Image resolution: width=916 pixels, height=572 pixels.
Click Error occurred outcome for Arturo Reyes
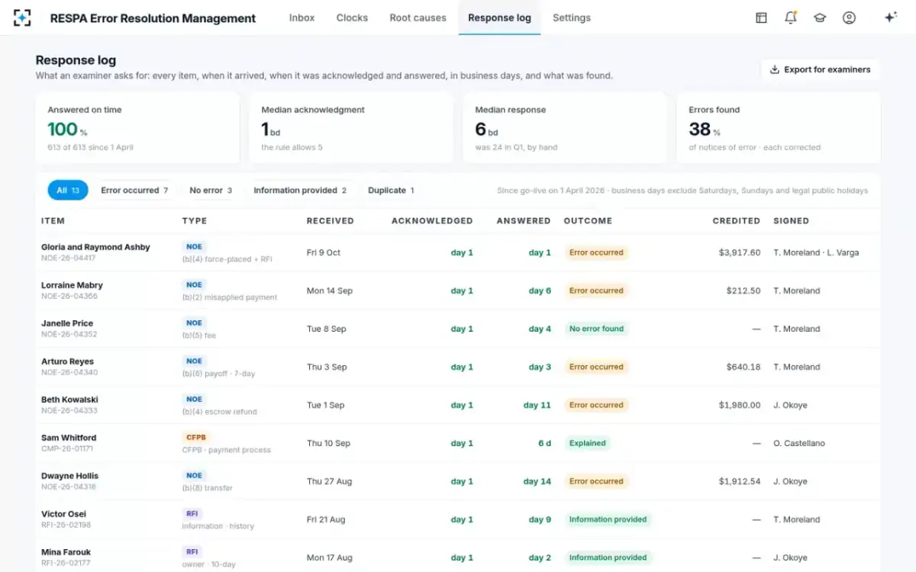[x=596, y=367]
